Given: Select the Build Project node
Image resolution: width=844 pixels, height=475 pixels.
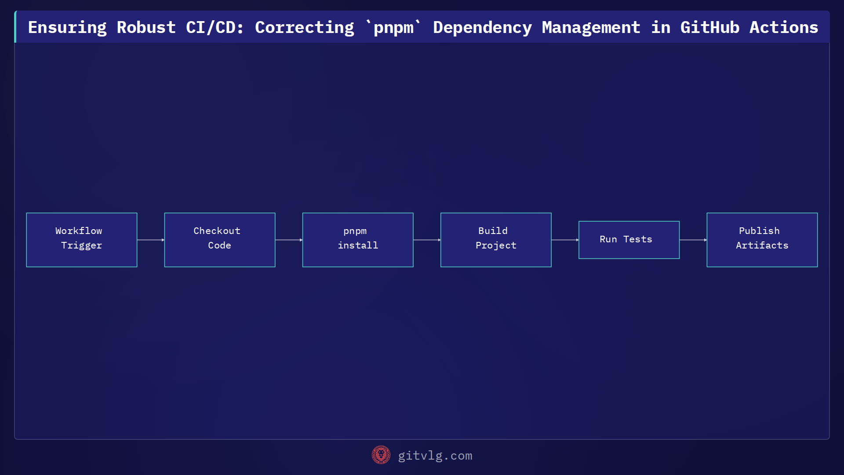Looking at the screenshot, I should (496, 240).
